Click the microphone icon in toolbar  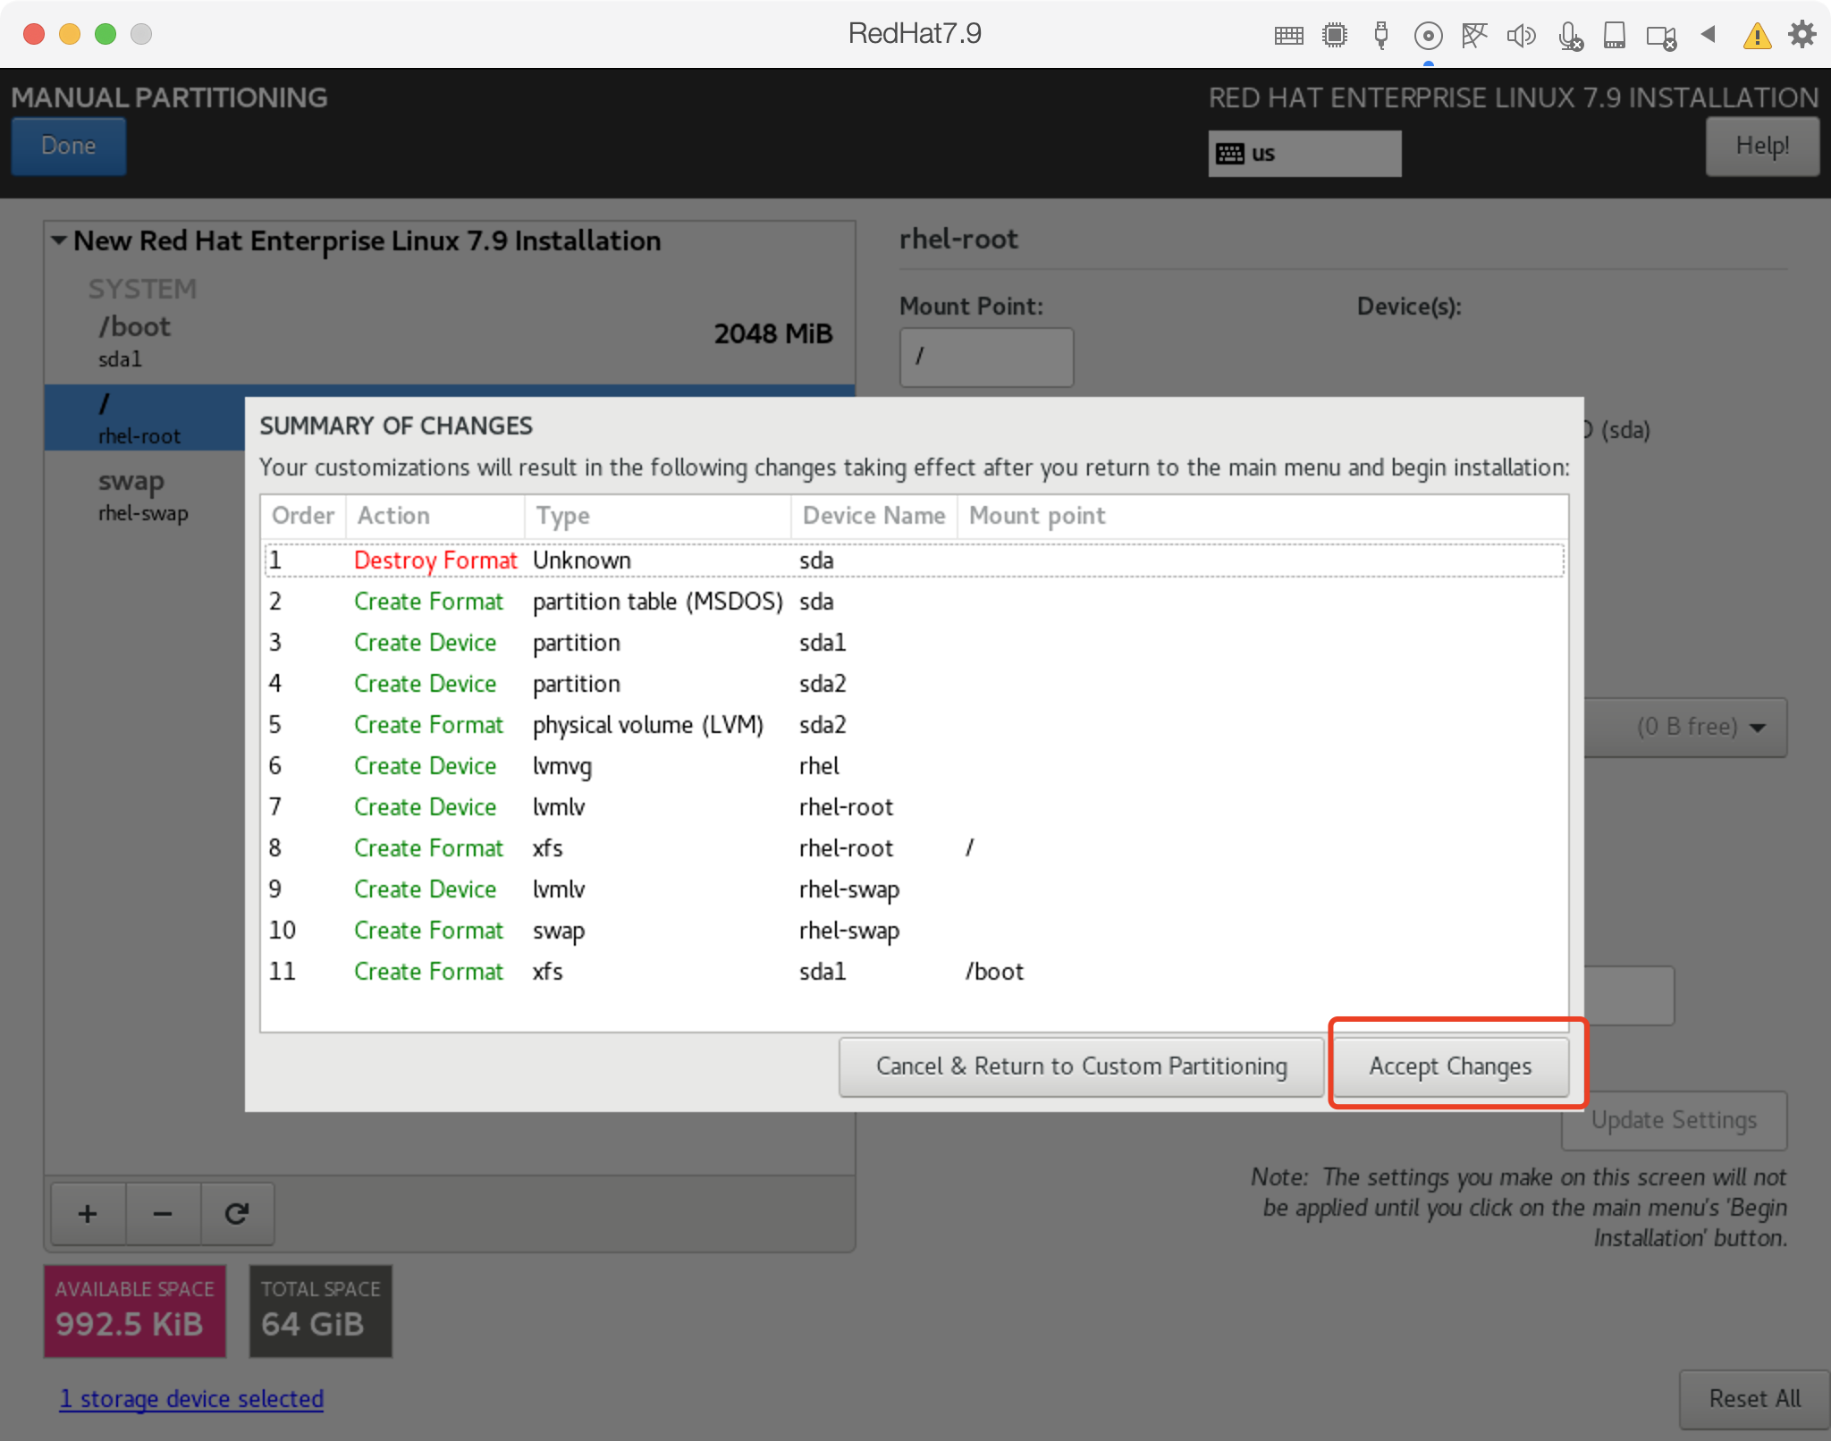[x=1569, y=36]
